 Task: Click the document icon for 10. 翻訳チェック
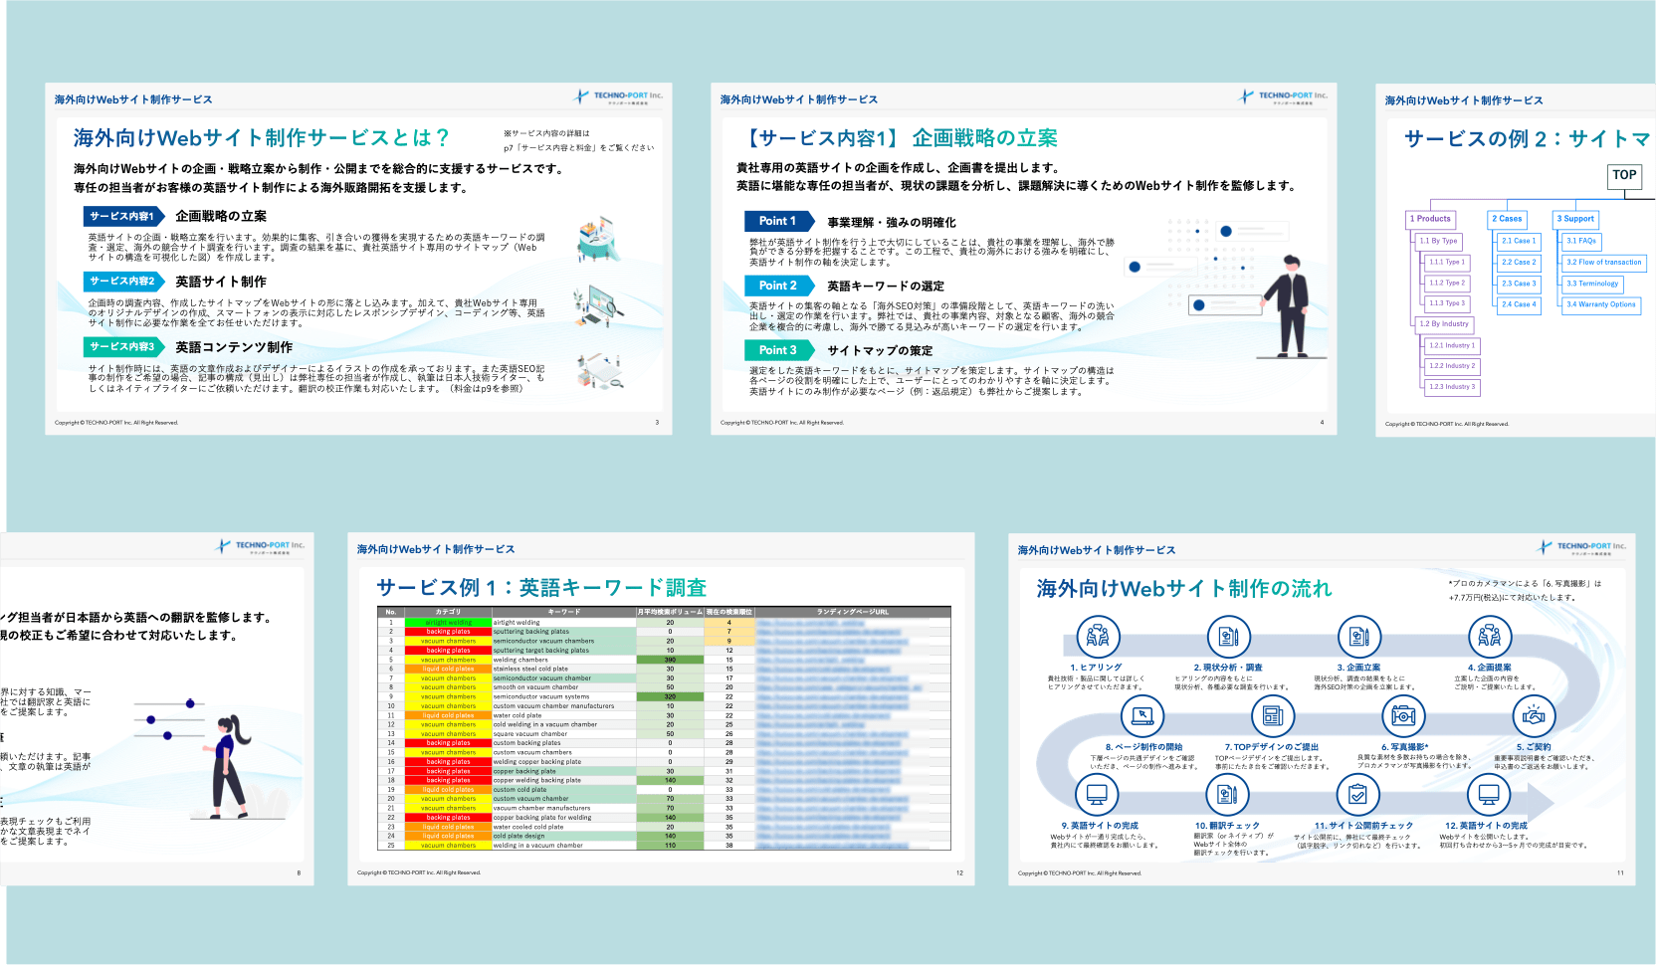coord(1227,794)
